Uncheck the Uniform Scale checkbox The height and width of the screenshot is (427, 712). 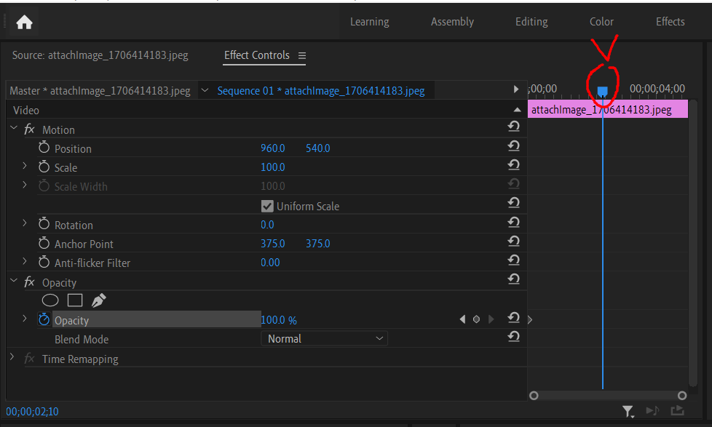267,207
